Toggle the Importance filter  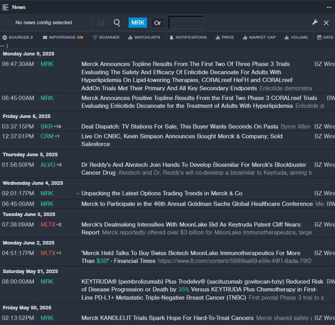pos(63,37)
